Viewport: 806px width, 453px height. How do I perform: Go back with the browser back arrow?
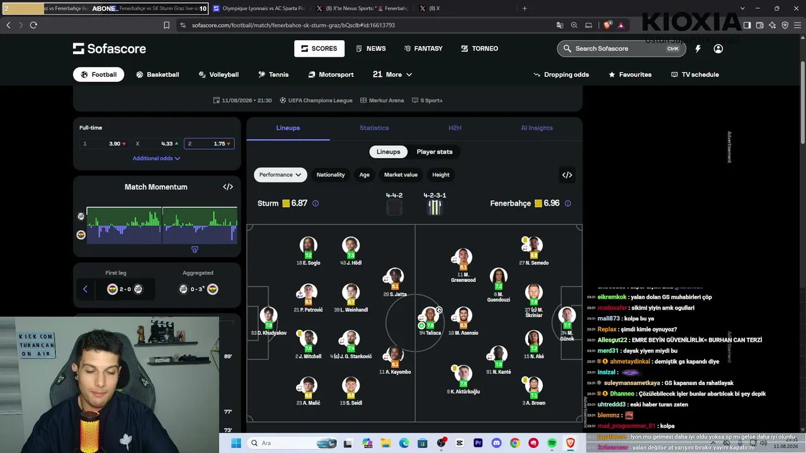pos(8,25)
